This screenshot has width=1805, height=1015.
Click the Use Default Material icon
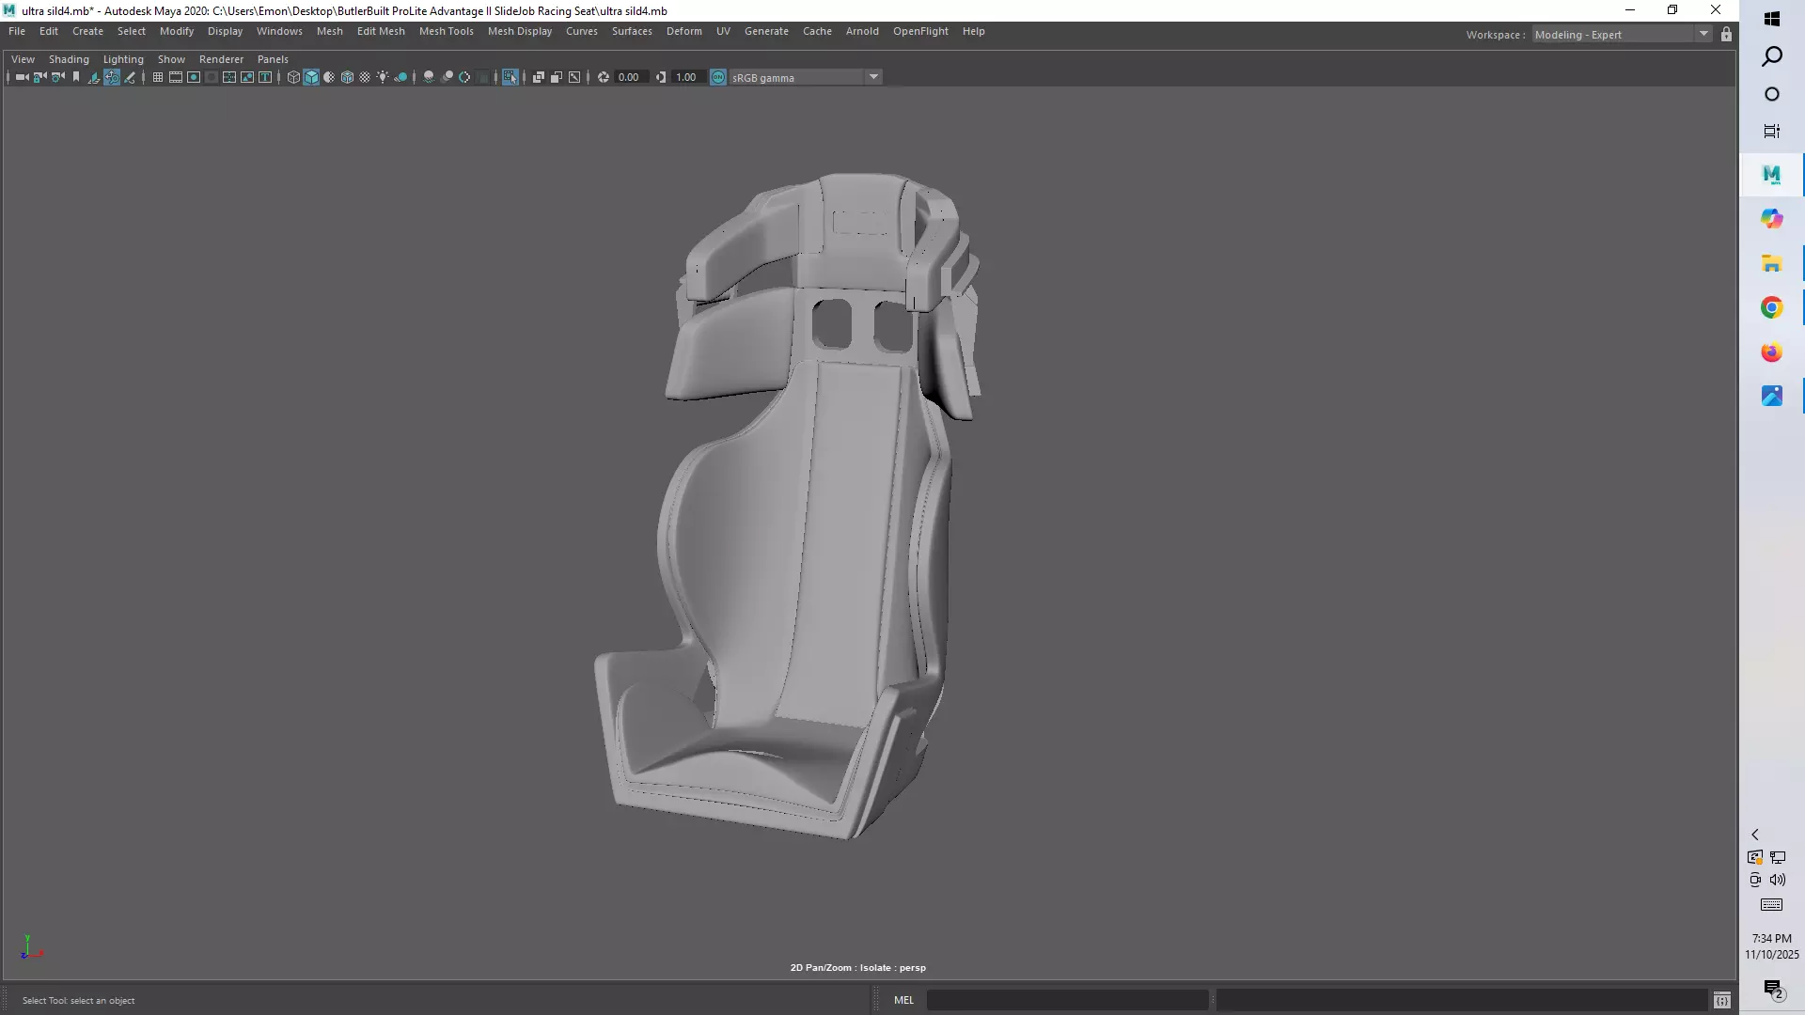[x=329, y=77]
